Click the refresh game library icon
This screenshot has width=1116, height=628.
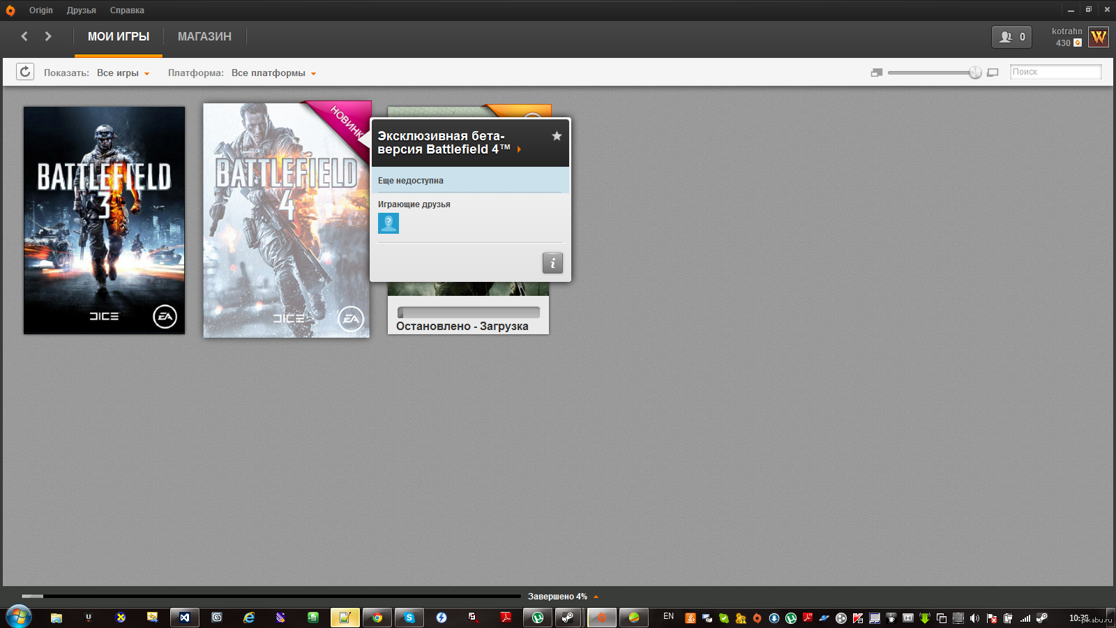(25, 72)
